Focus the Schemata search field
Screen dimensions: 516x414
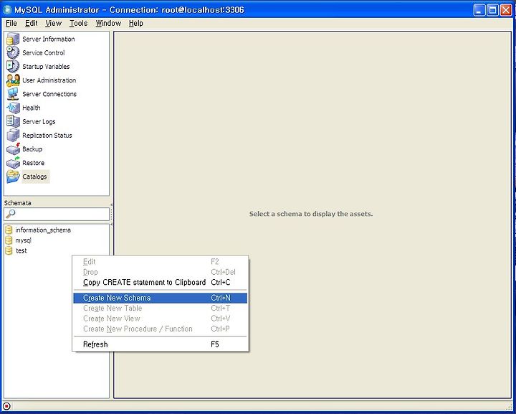point(57,214)
